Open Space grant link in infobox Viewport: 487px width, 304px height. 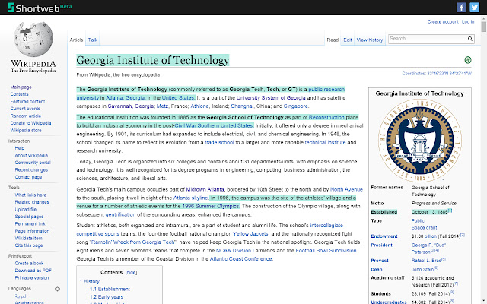point(424,228)
